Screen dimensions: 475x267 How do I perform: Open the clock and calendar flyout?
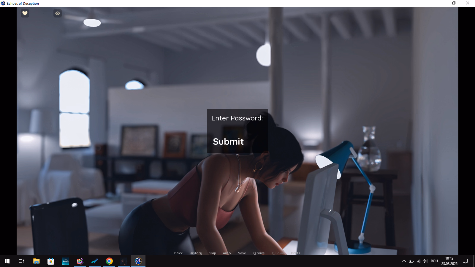(449, 261)
